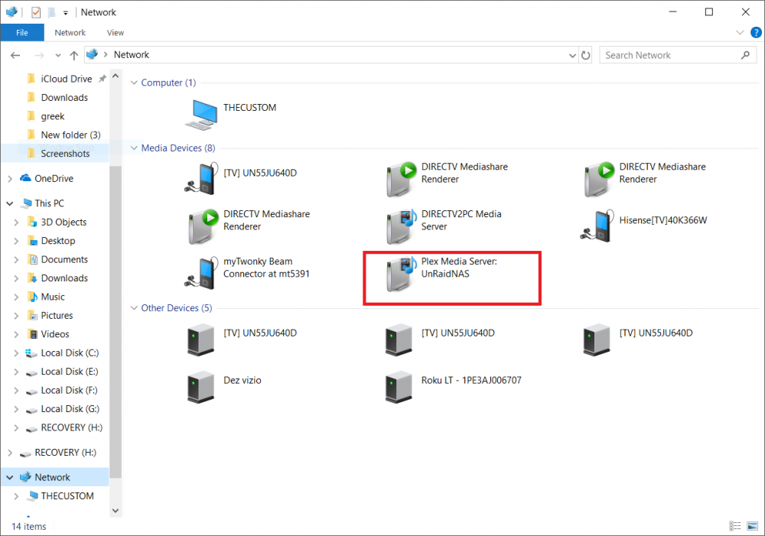
Task: Click the Music folder icon in sidebar
Action: click(x=32, y=297)
